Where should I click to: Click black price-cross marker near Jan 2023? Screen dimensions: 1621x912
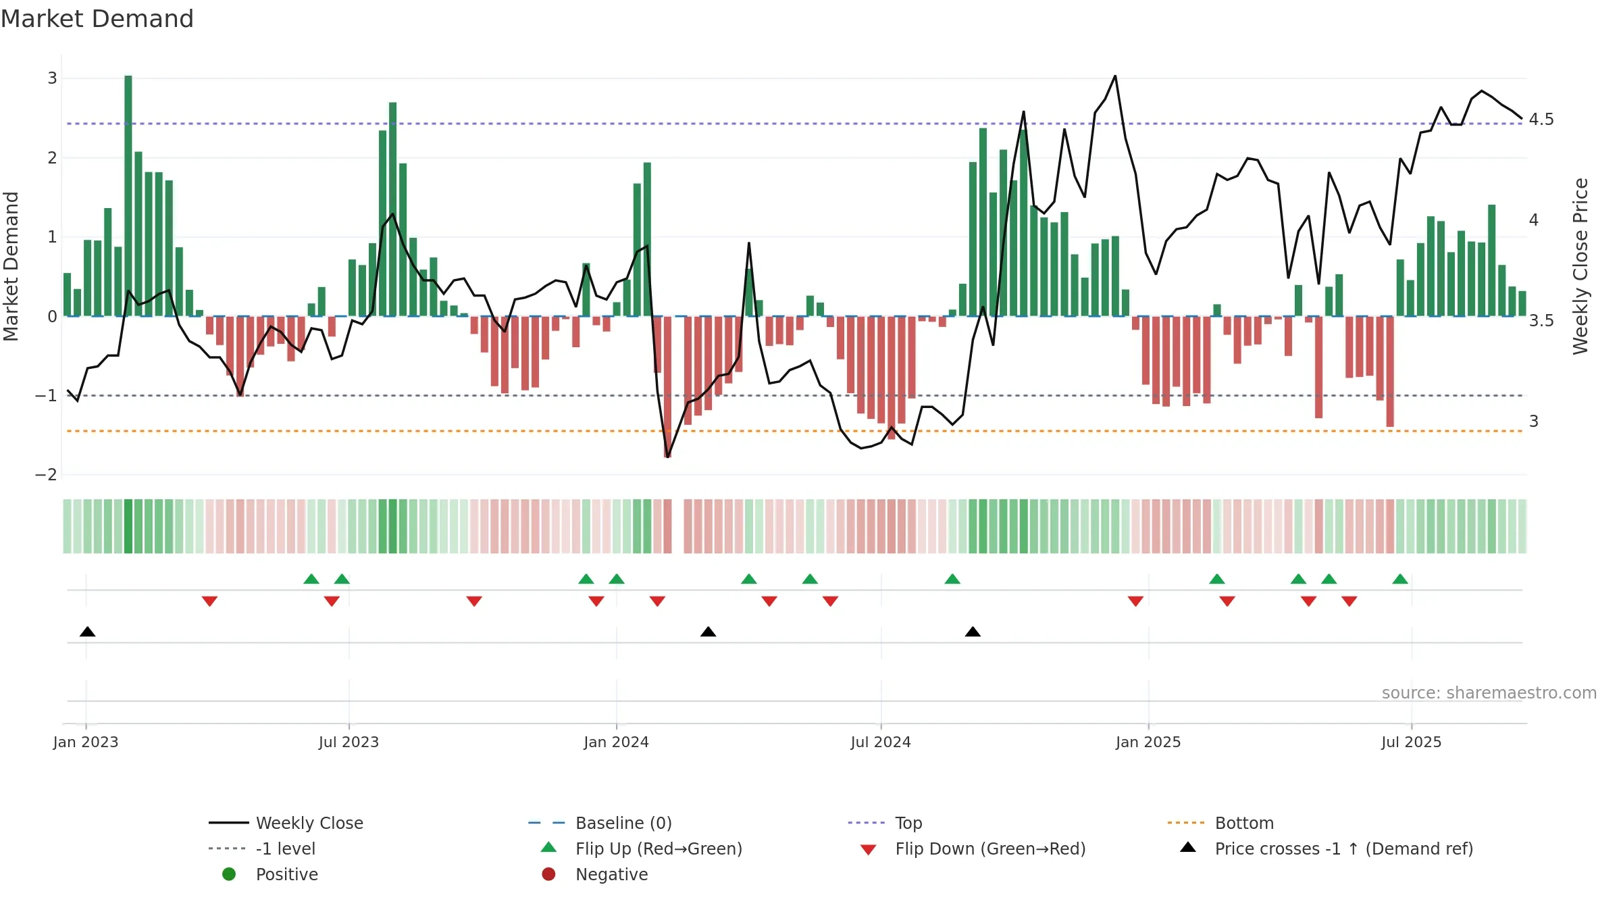[x=87, y=632]
